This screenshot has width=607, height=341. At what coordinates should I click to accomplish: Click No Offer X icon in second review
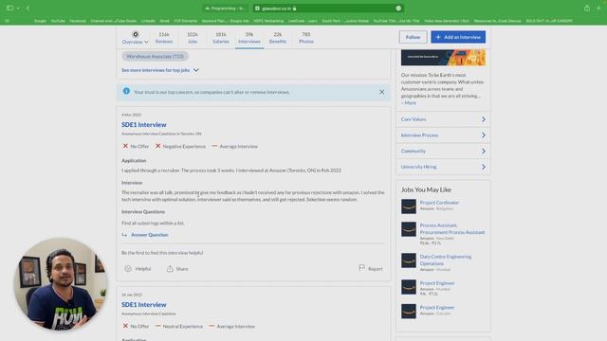pos(125,326)
